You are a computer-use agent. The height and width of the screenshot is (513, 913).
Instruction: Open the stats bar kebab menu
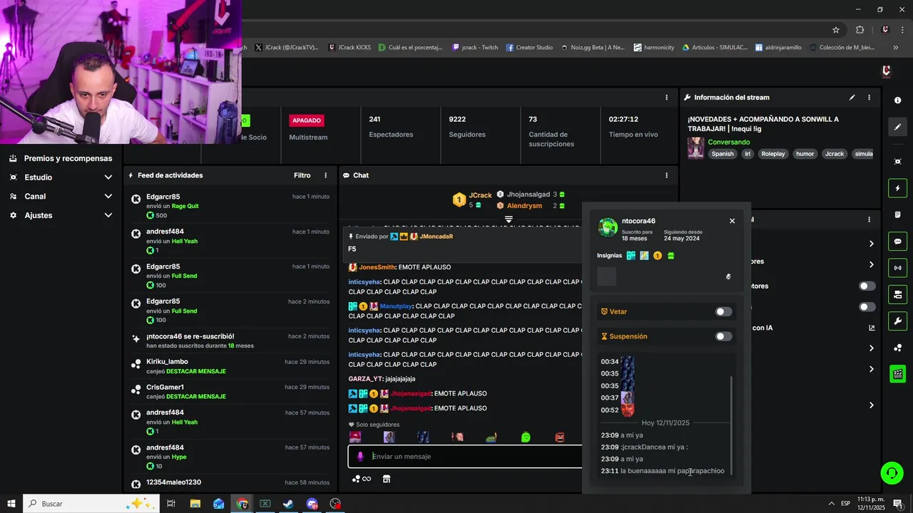tap(667, 98)
